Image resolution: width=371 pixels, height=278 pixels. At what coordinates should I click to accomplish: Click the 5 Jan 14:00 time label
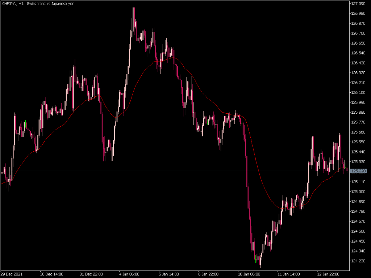point(168,274)
